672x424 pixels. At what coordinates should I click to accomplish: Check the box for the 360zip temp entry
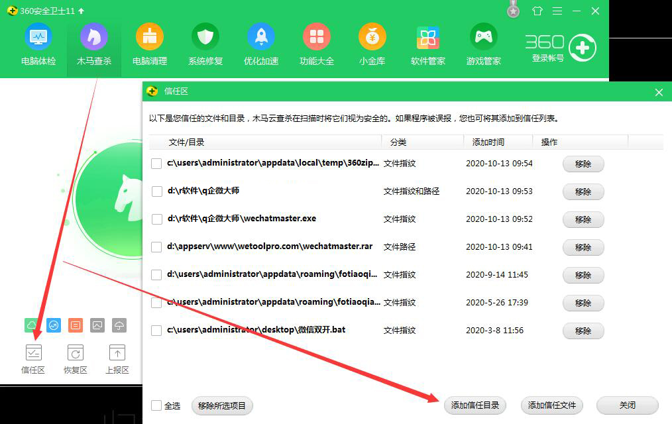click(x=156, y=164)
